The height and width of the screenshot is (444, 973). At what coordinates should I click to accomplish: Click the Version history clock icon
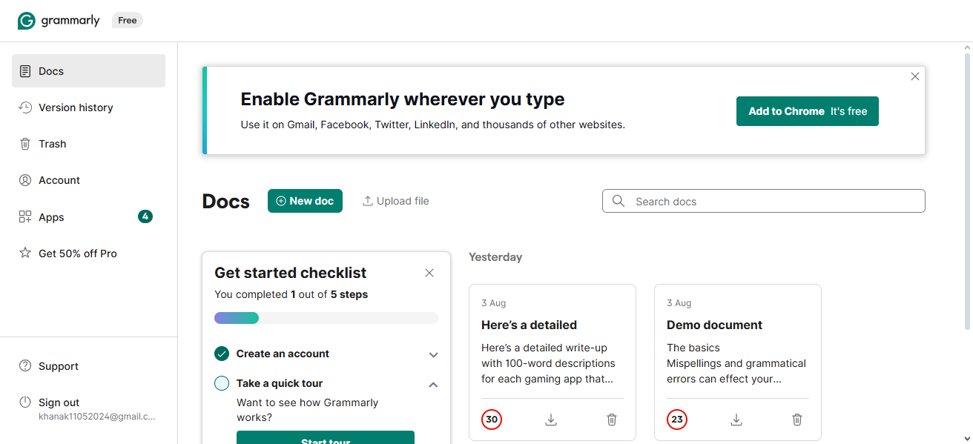25,107
